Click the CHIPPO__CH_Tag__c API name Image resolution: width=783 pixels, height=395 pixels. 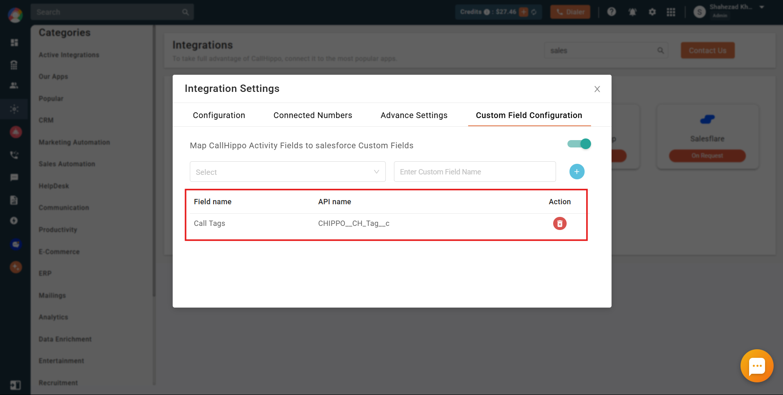pos(354,223)
